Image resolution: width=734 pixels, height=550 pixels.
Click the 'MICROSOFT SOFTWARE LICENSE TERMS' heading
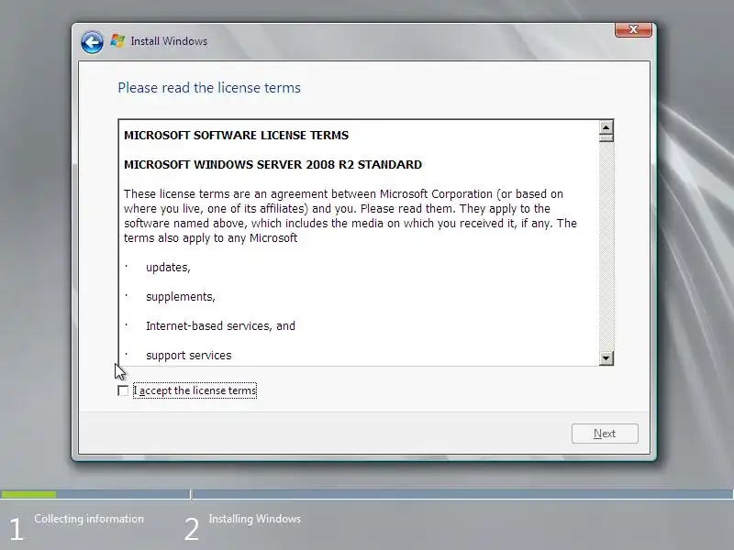click(237, 135)
